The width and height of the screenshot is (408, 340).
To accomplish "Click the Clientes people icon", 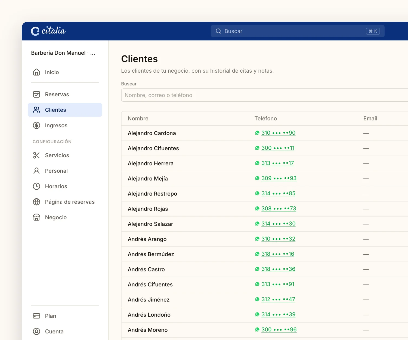I will (x=36, y=110).
